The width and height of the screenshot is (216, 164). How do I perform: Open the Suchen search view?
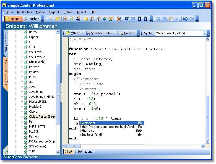click(x=32, y=19)
